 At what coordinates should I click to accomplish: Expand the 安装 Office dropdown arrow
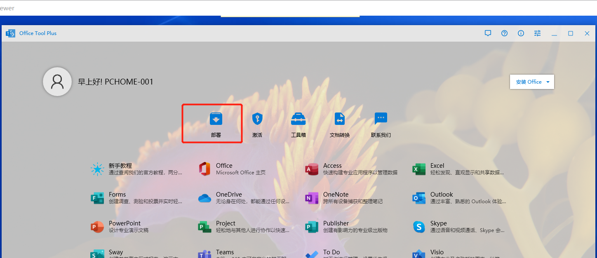click(548, 82)
